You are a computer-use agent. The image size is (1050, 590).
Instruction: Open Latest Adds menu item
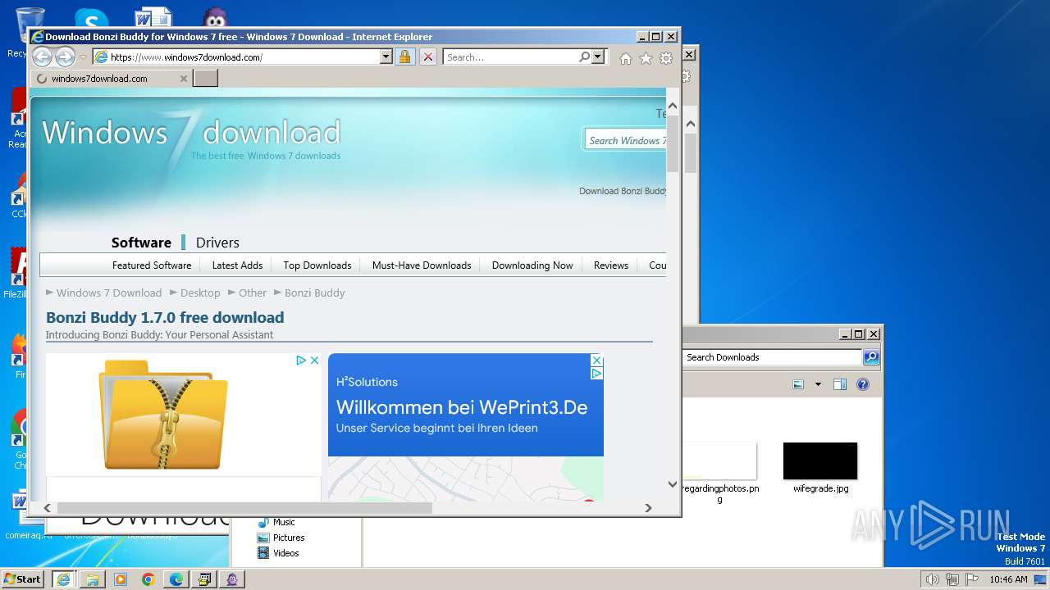click(237, 265)
